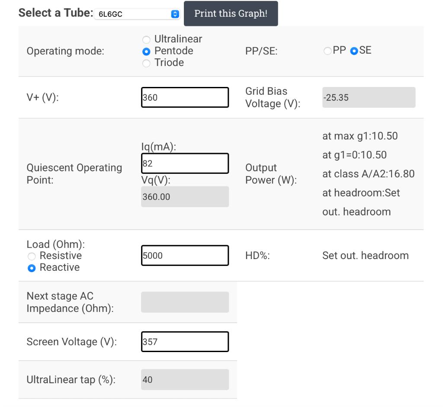This screenshot has width=443, height=407.
Task: Click the tube dropdown arrow icon
Action: (x=175, y=14)
